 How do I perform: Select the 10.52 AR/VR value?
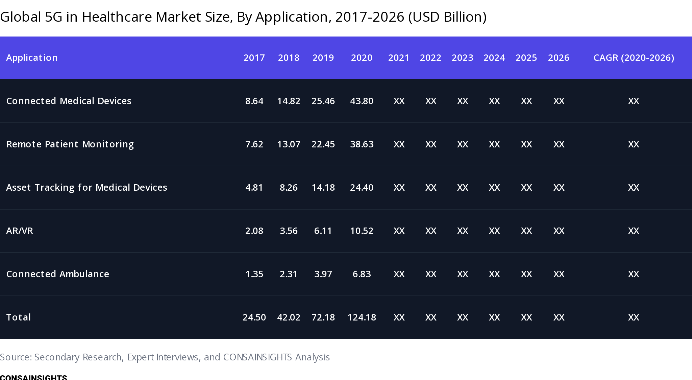click(362, 231)
